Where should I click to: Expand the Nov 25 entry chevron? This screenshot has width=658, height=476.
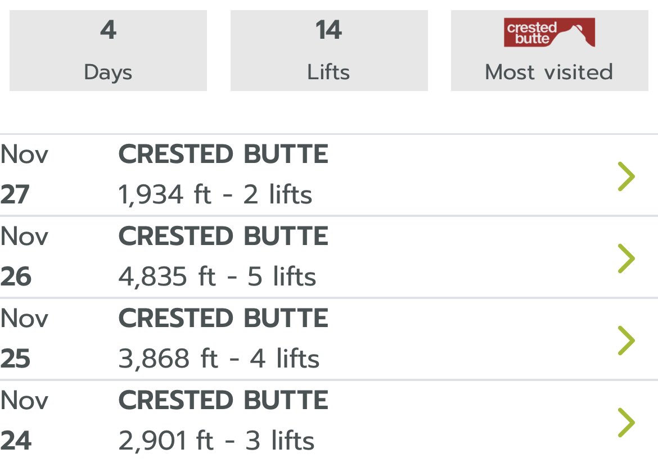(x=626, y=340)
